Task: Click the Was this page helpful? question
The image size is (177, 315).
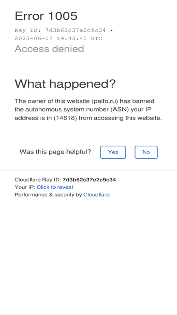Action: (55, 152)
